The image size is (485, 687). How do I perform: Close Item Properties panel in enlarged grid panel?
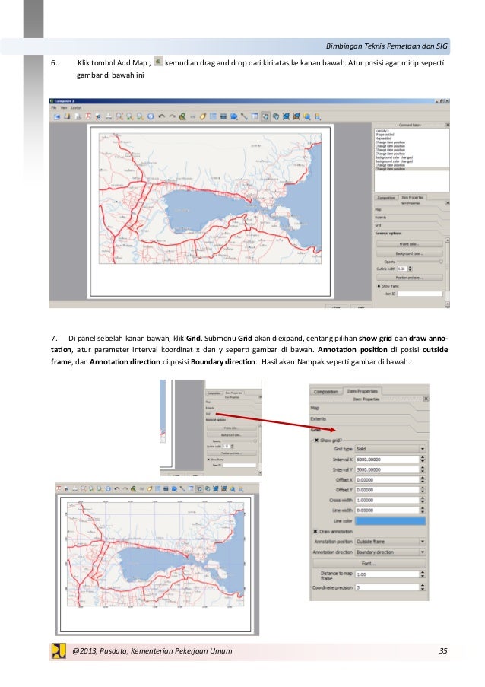tap(426, 399)
